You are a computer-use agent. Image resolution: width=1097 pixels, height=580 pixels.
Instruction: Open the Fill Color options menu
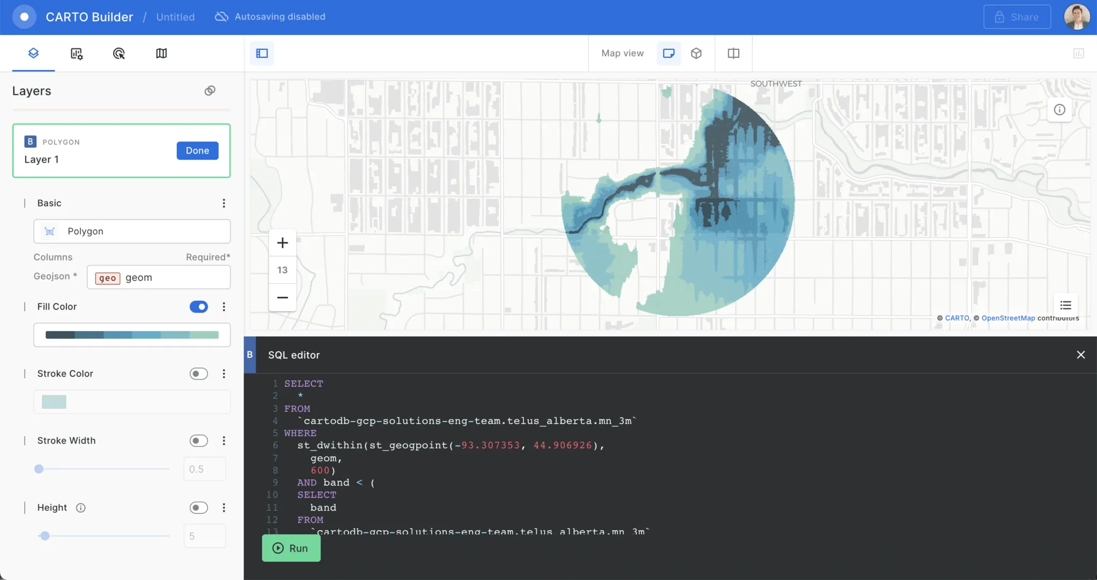[224, 307]
